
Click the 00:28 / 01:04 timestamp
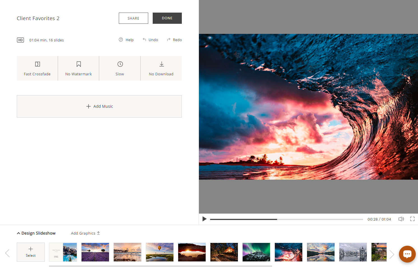pos(379,219)
